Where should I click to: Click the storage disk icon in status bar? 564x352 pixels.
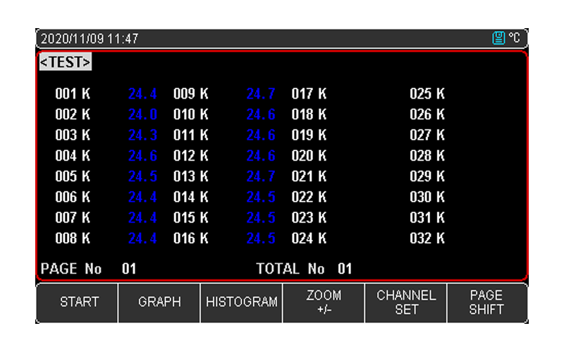[498, 39]
